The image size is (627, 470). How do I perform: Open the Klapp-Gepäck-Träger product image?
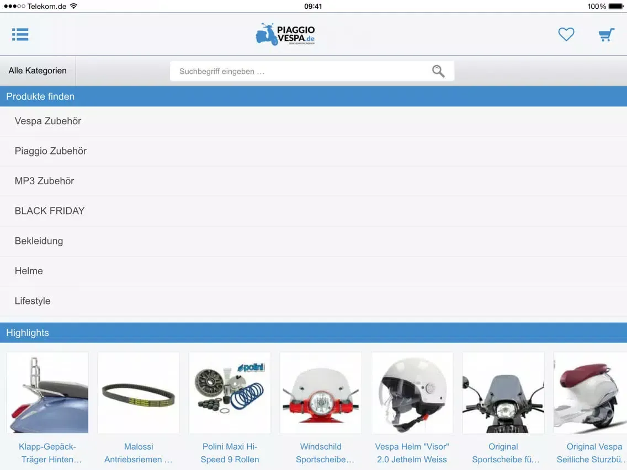[x=47, y=393]
